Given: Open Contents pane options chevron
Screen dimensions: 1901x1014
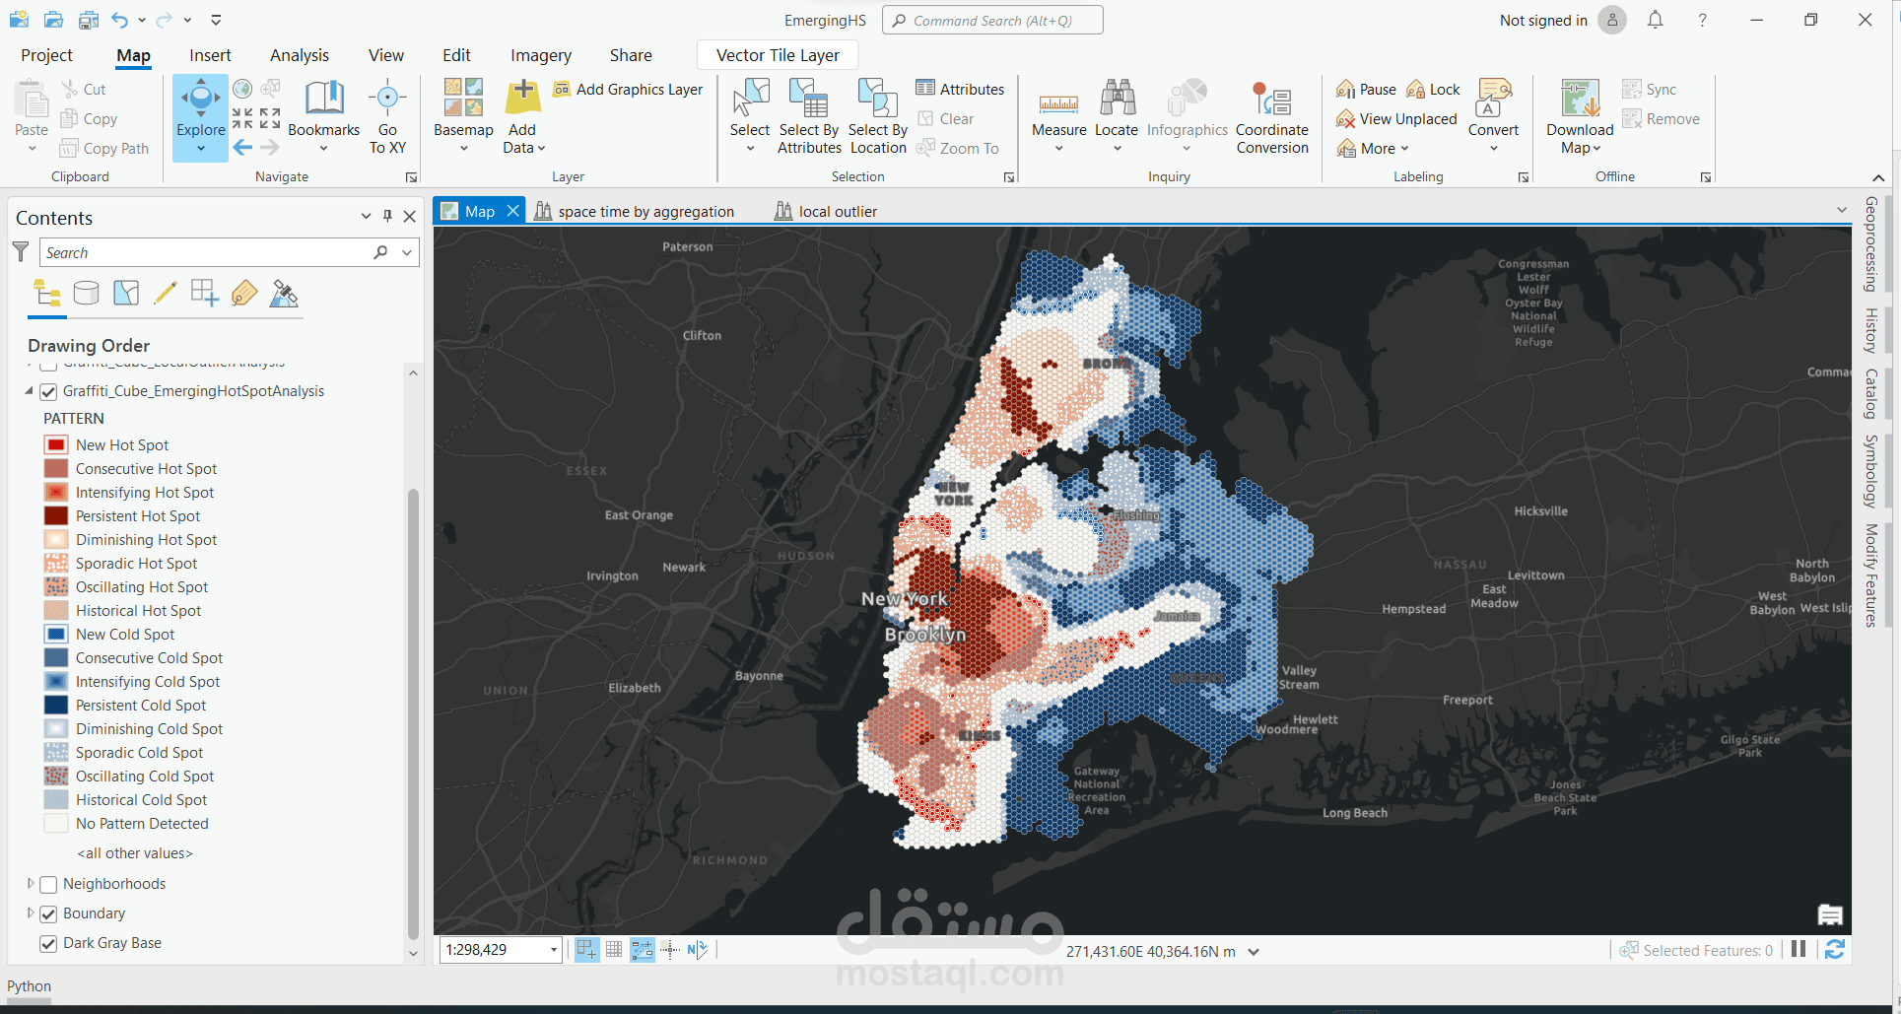Looking at the screenshot, I should (366, 216).
